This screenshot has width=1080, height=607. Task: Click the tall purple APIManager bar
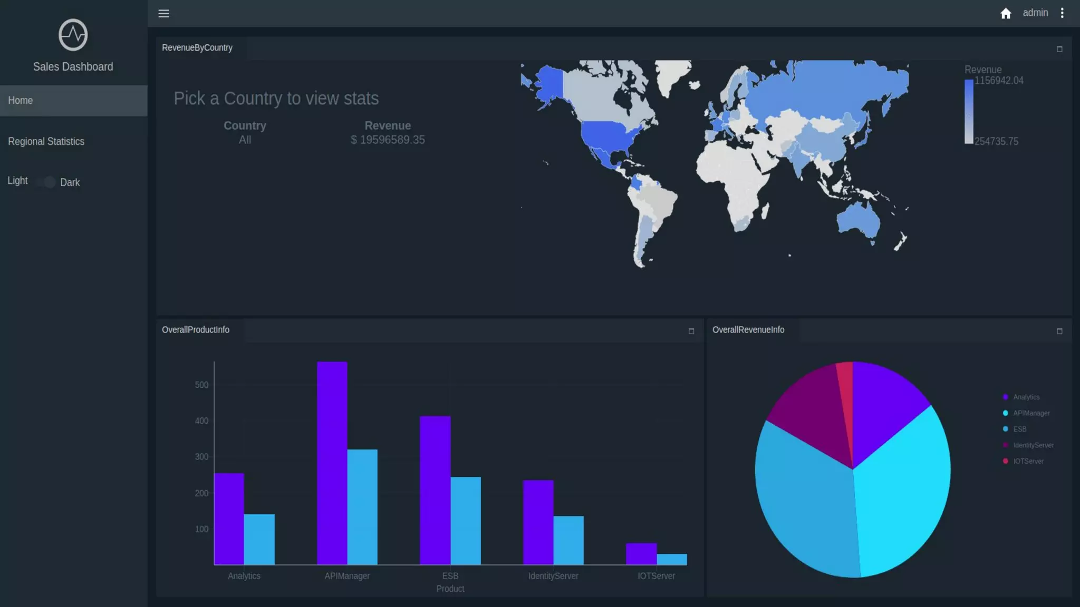tap(332, 463)
